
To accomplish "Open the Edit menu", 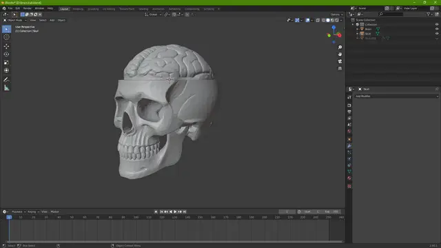I will click(x=18, y=8).
